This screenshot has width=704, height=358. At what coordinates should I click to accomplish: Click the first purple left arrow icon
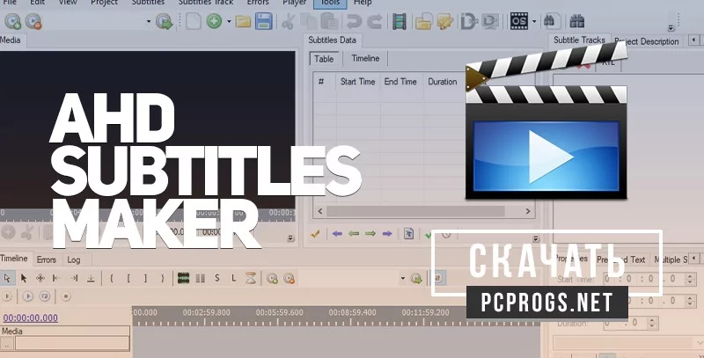pyautogui.click(x=337, y=234)
